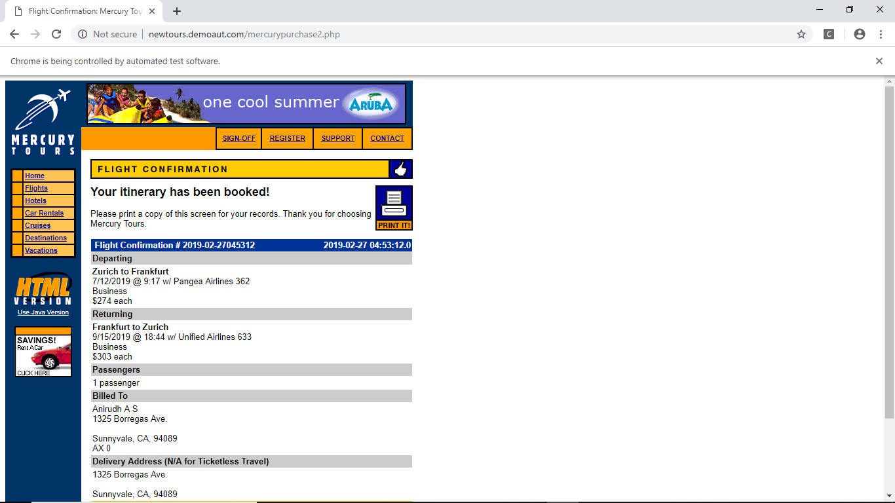The image size is (895, 503).
Task: Open Home in the sidebar menu
Action: pyautogui.click(x=35, y=176)
